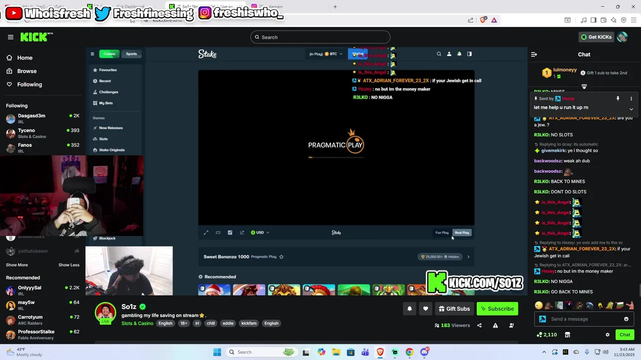
Task: Open emoji picker in message box
Action: 626,319
